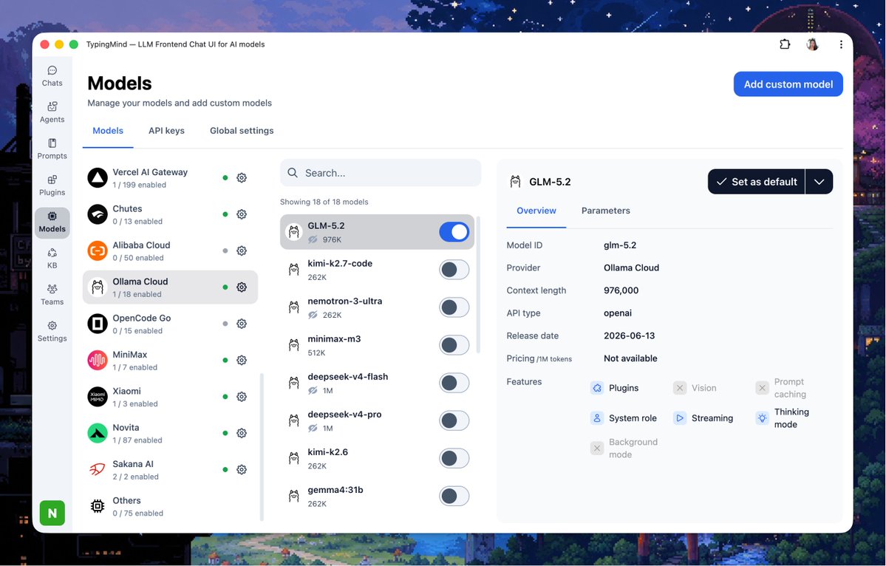Open the Prompts sidebar section
Screen dimensions: 886x566
(x=52, y=149)
